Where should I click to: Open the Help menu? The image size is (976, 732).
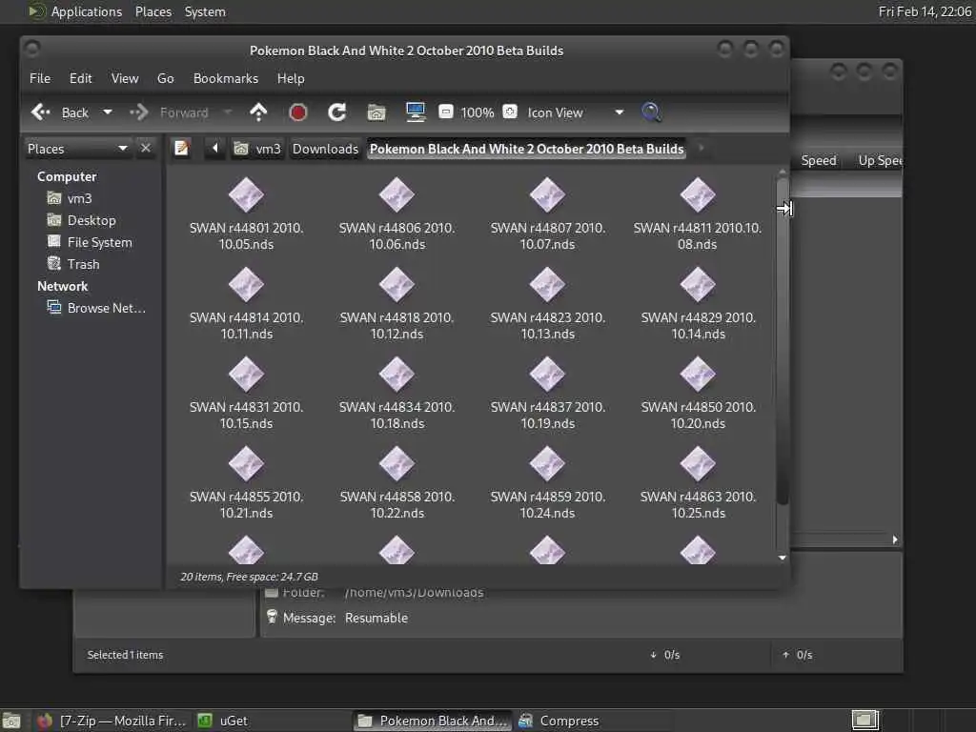tap(291, 78)
